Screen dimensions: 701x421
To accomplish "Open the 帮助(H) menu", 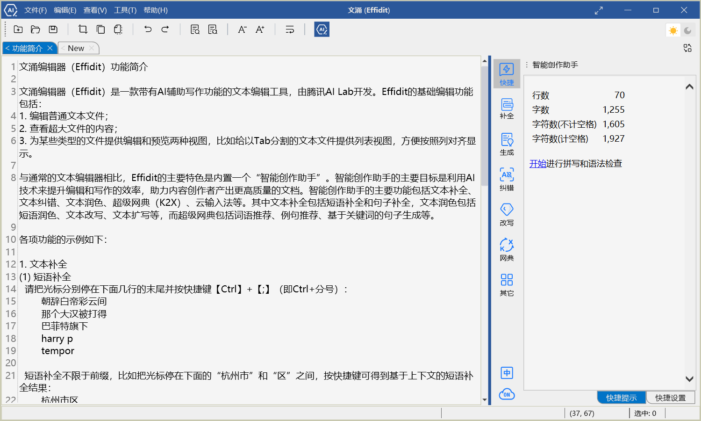I will (155, 10).
